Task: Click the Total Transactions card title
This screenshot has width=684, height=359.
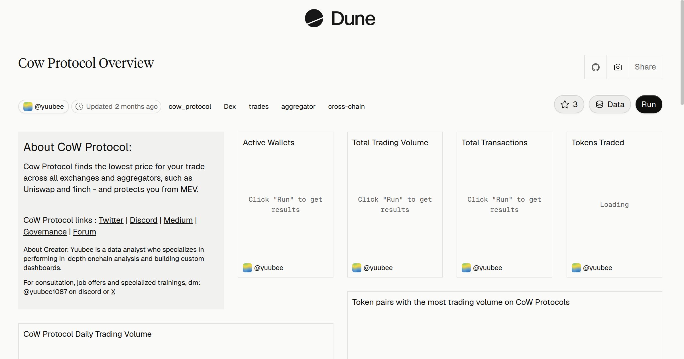Action: pos(494,143)
